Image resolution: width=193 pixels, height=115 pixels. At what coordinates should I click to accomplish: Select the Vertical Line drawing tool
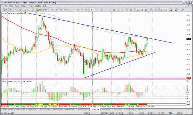click(x=101, y=10)
